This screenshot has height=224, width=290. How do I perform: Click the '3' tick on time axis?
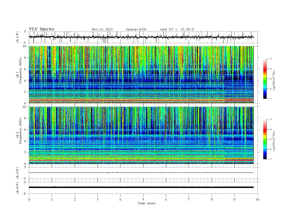[x=97, y=199]
